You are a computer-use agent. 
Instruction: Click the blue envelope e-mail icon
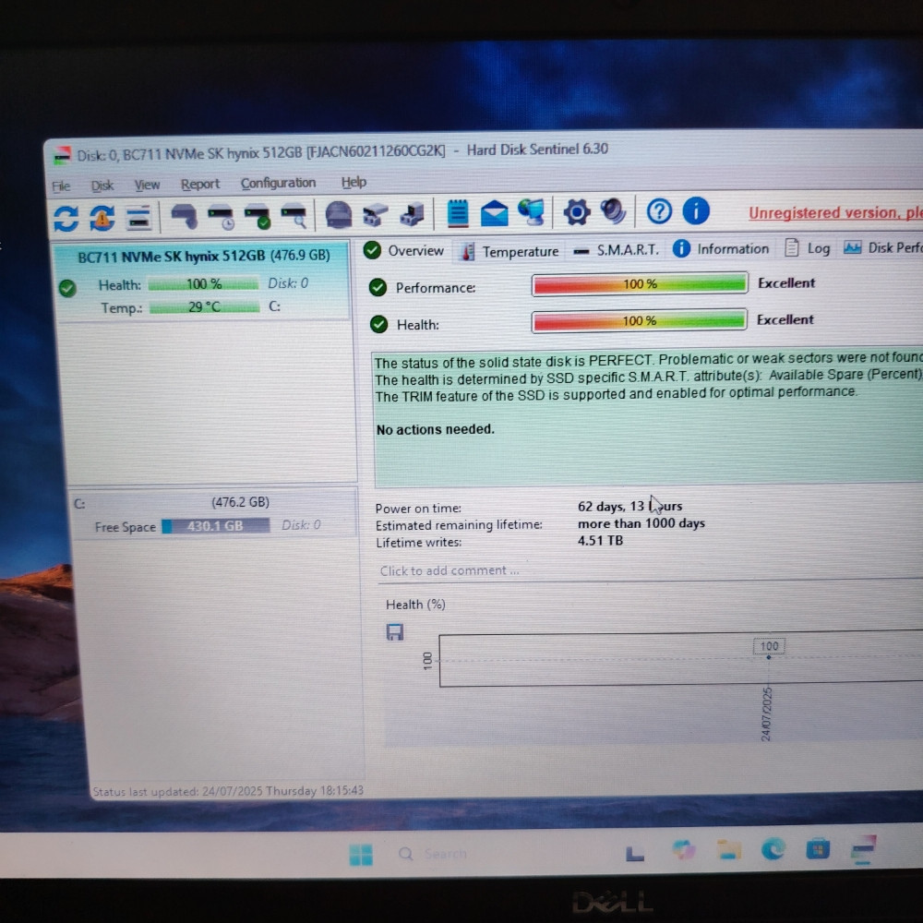(495, 213)
